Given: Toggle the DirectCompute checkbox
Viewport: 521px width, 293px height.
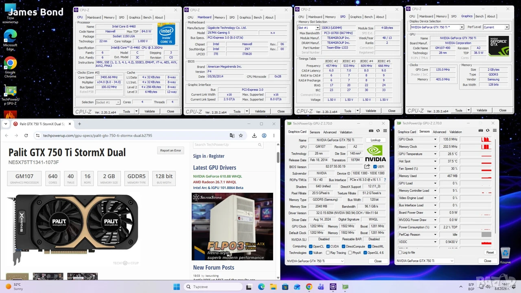Looking at the screenshot, I should 344,246.
